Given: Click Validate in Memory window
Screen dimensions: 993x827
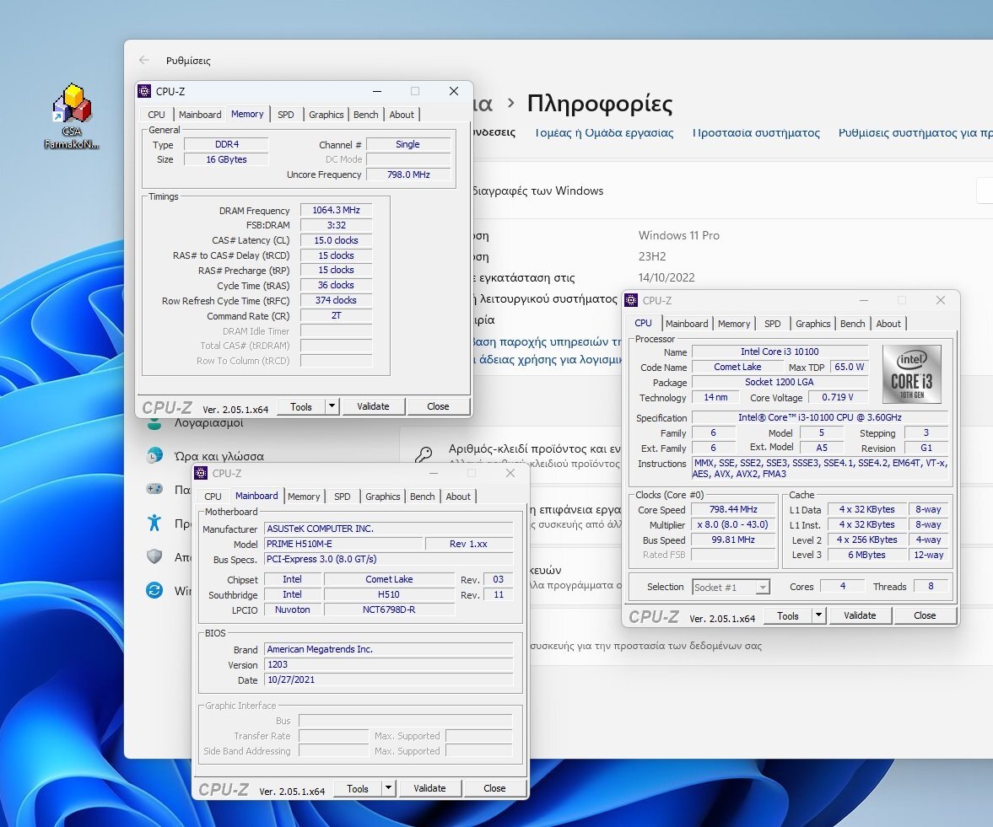Looking at the screenshot, I should coord(373,406).
